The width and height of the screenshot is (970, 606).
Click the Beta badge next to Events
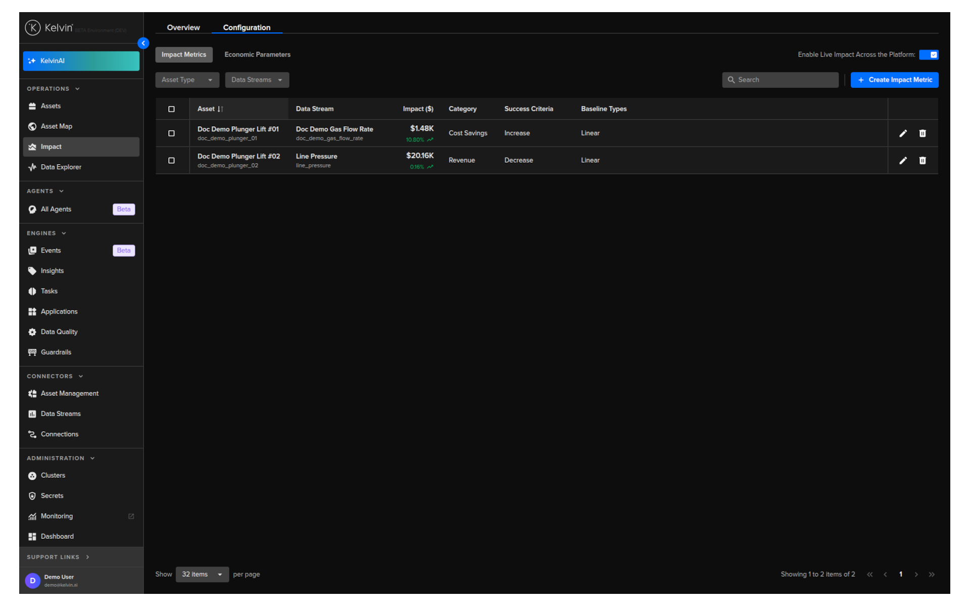tap(124, 250)
